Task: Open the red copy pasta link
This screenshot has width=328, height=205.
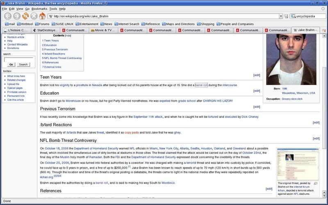Action: pyautogui.click(x=132, y=132)
